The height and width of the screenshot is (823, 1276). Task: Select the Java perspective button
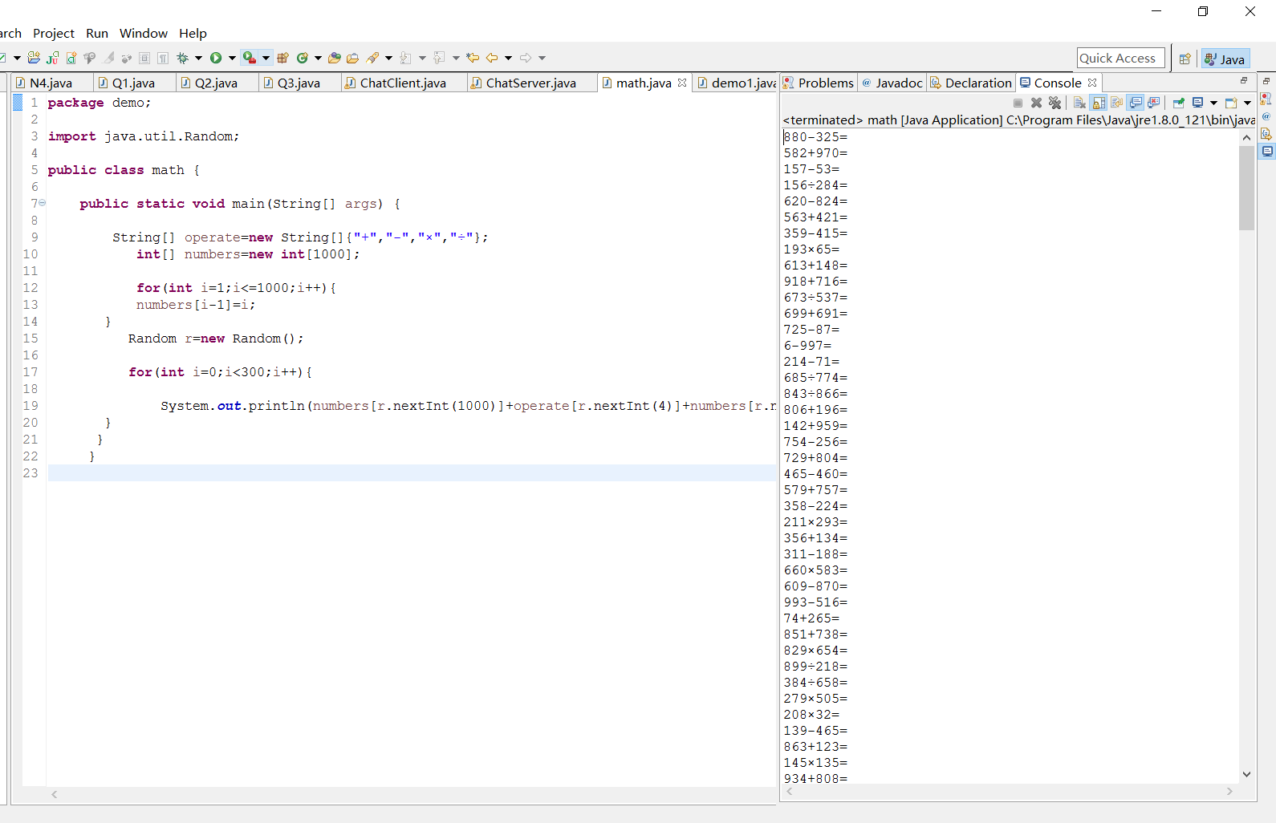point(1225,59)
